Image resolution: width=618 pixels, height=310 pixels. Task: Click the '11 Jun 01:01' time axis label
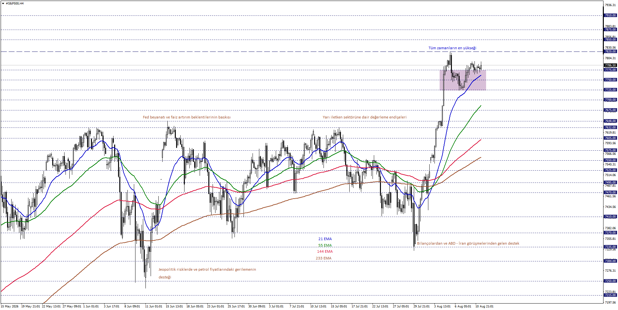click(x=154, y=306)
